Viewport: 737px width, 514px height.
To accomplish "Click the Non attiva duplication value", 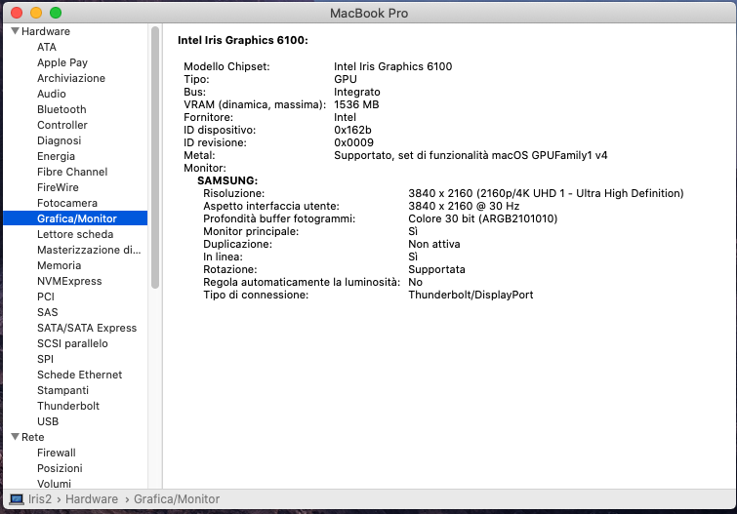I will click(x=434, y=244).
